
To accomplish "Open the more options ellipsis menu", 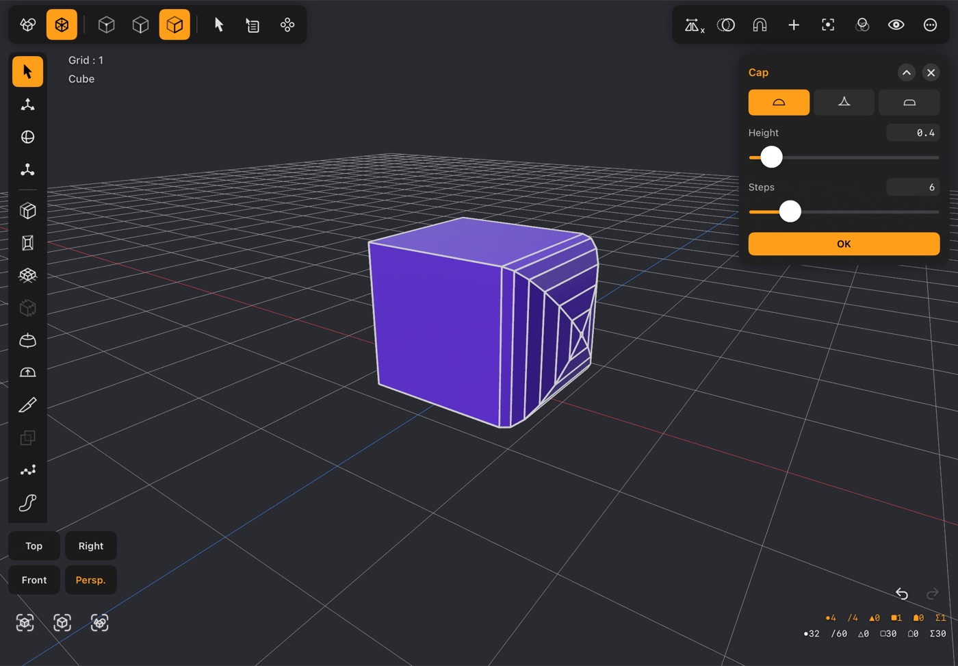I will pyautogui.click(x=930, y=25).
